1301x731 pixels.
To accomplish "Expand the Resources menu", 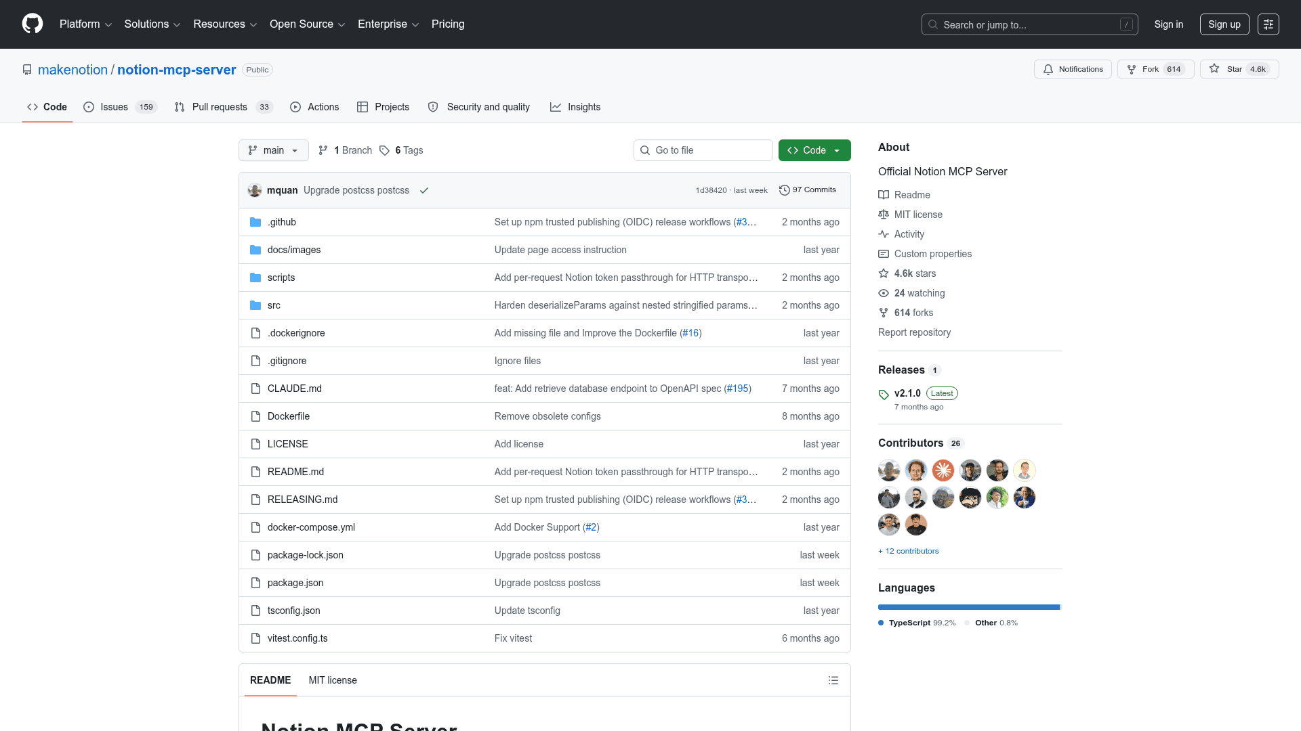I will (x=225, y=24).
